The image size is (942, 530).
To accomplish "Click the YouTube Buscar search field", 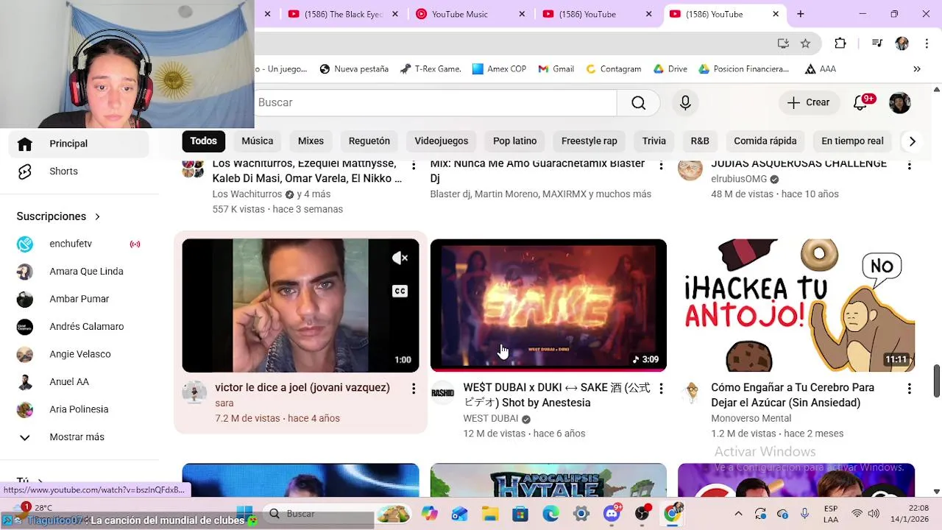I will tap(436, 103).
